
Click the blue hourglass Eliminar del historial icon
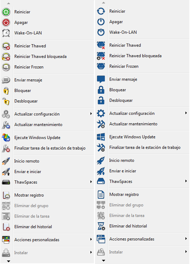pyautogui.click(x=101, y=226)
